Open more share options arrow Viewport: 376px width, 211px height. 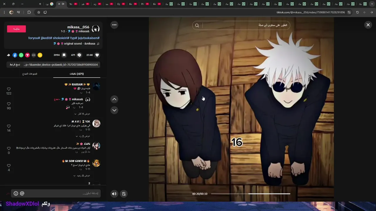tap(9, 55)
